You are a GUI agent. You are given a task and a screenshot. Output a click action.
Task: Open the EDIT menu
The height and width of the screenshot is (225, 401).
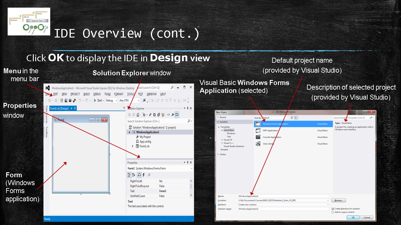55,94
